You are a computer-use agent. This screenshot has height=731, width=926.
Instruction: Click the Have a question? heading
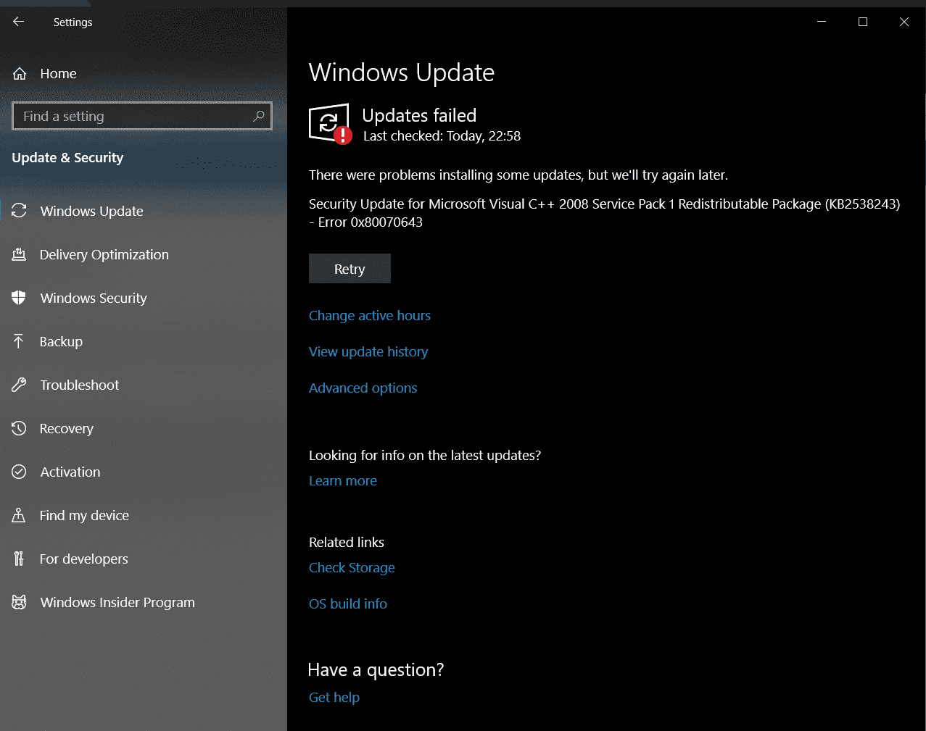pos(376,670)
